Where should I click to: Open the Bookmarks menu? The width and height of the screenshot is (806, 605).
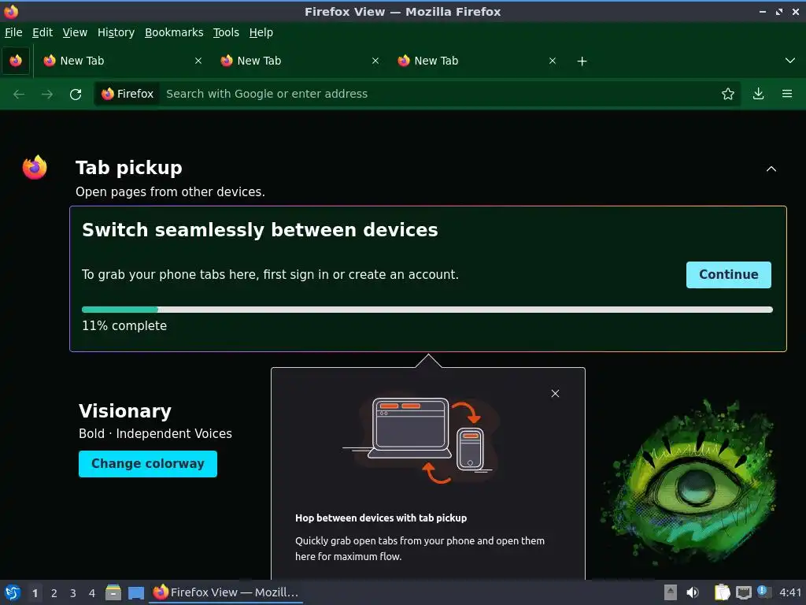coord(174,32)
